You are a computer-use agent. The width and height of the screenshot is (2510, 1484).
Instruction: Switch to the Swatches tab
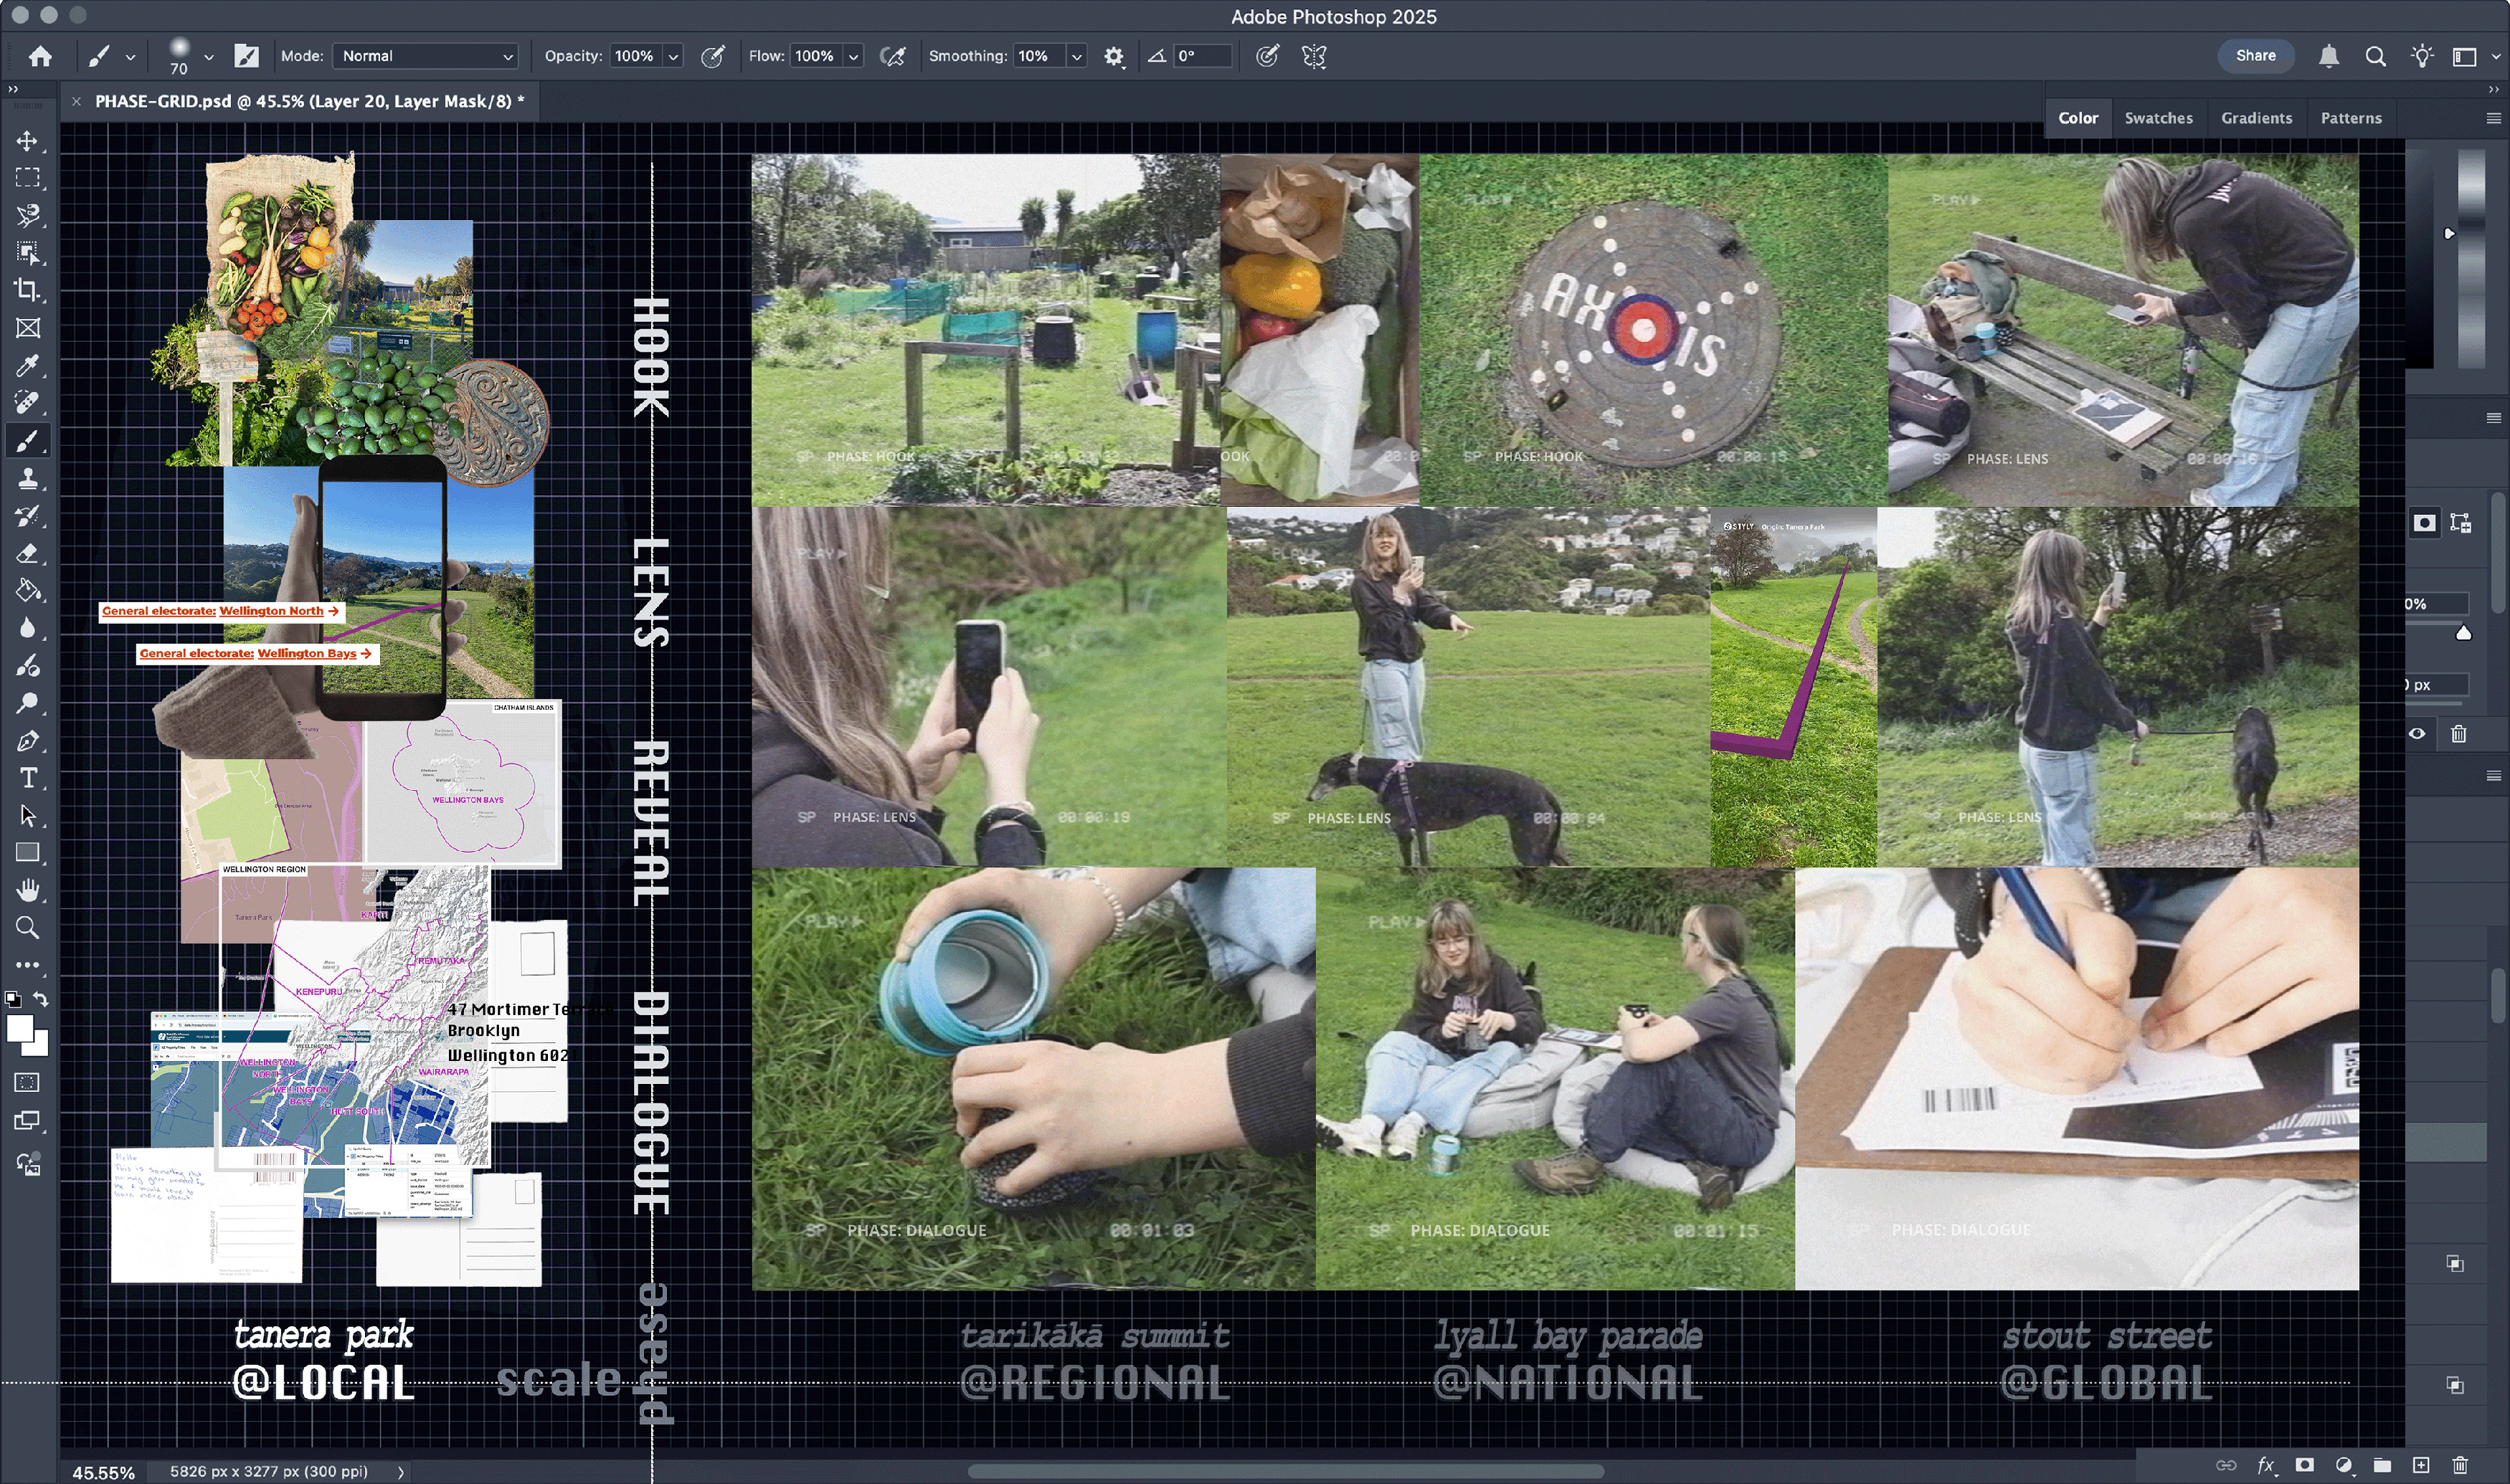pos(2158,118)
